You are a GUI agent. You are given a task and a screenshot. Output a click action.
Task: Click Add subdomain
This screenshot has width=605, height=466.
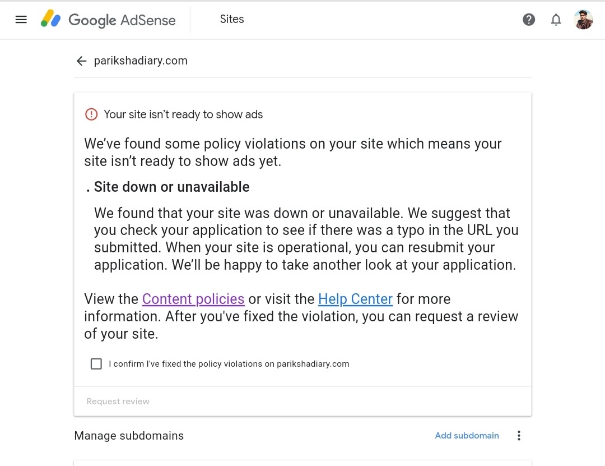click(x=467, y=436)
